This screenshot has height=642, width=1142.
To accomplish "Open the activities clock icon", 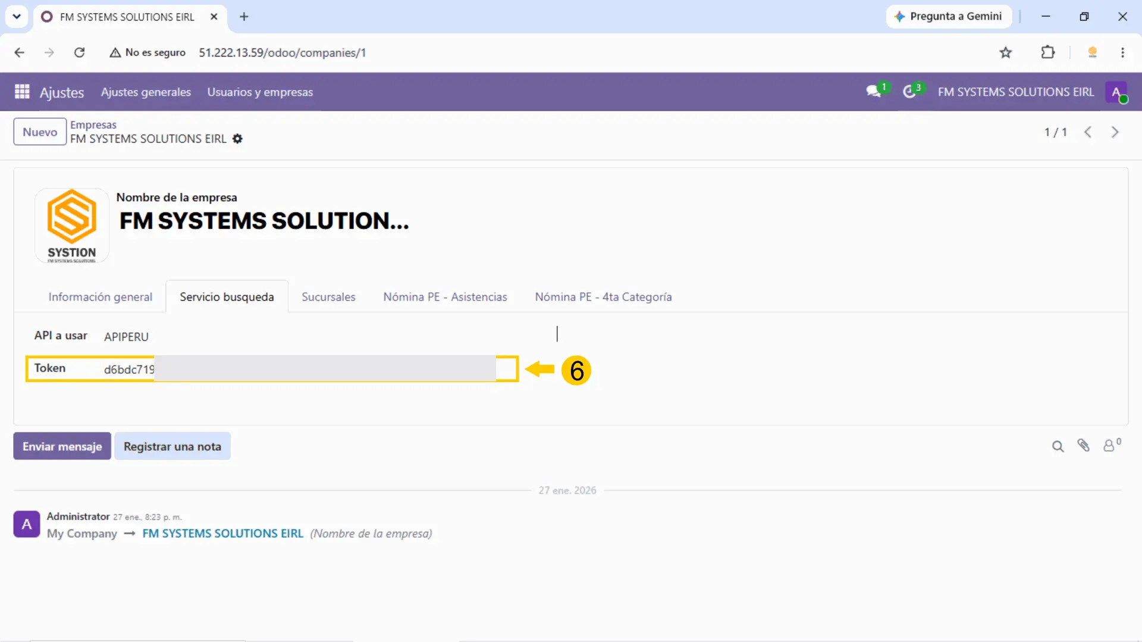I will point(909,92).
